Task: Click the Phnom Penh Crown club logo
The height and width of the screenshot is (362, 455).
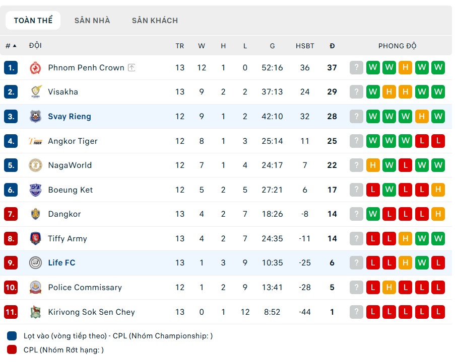Action: point(35,67)
